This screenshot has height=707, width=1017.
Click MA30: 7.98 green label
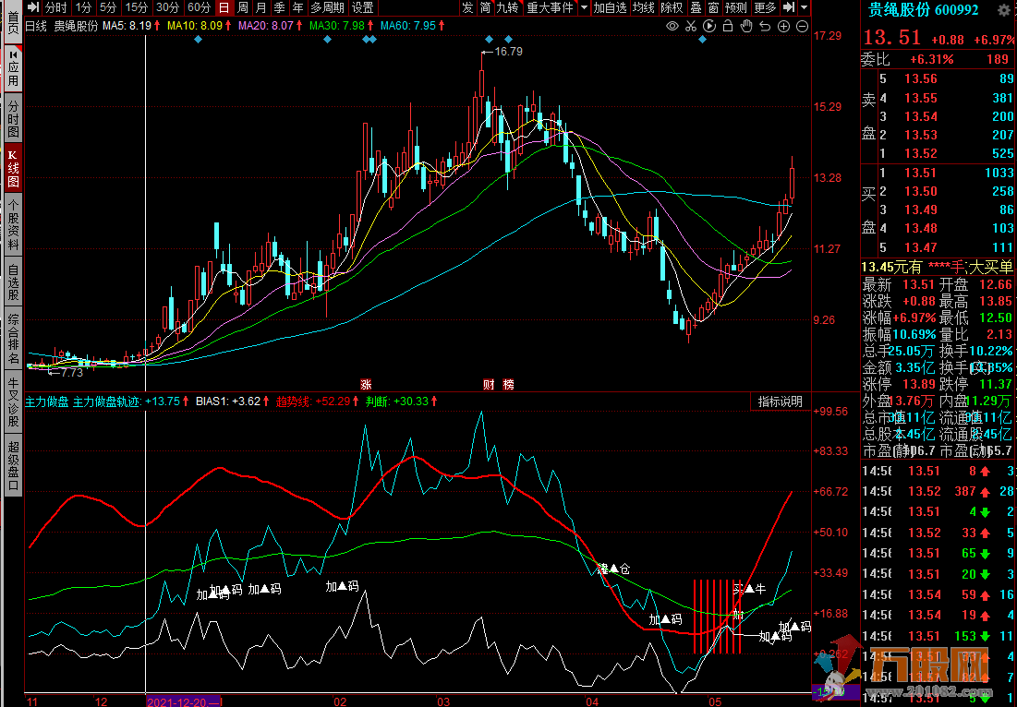pos(342,27)
